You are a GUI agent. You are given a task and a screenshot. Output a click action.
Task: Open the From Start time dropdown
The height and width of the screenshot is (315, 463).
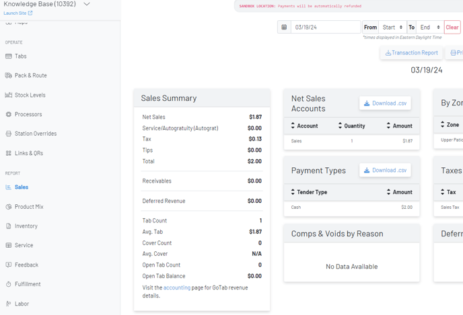392,28
